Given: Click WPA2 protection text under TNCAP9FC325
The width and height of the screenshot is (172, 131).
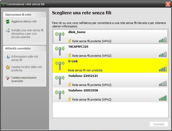Looking at the screenshot, I should click(92, 56).
